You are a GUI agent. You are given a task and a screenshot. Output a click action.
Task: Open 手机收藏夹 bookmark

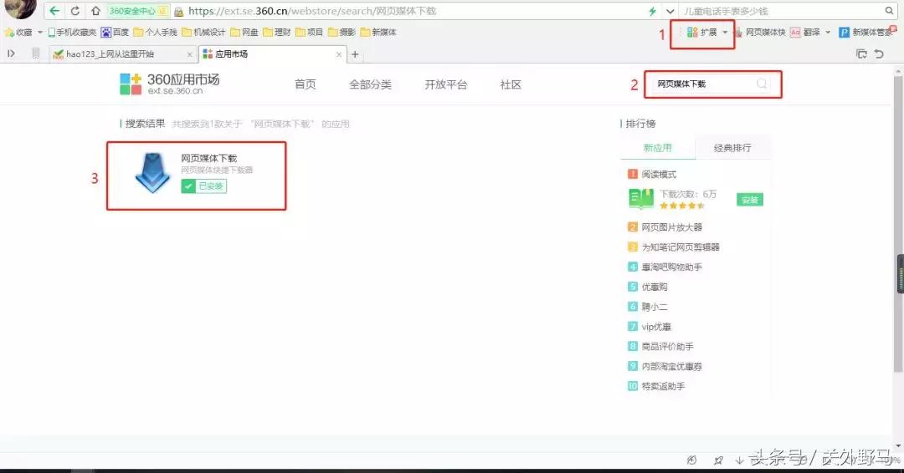(x=72, y=33)
